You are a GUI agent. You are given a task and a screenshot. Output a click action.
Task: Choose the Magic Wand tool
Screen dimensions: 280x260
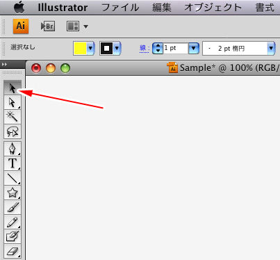point(13,117)
